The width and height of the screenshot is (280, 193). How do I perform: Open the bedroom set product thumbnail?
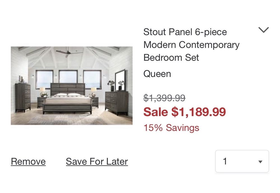coord(72,86)
